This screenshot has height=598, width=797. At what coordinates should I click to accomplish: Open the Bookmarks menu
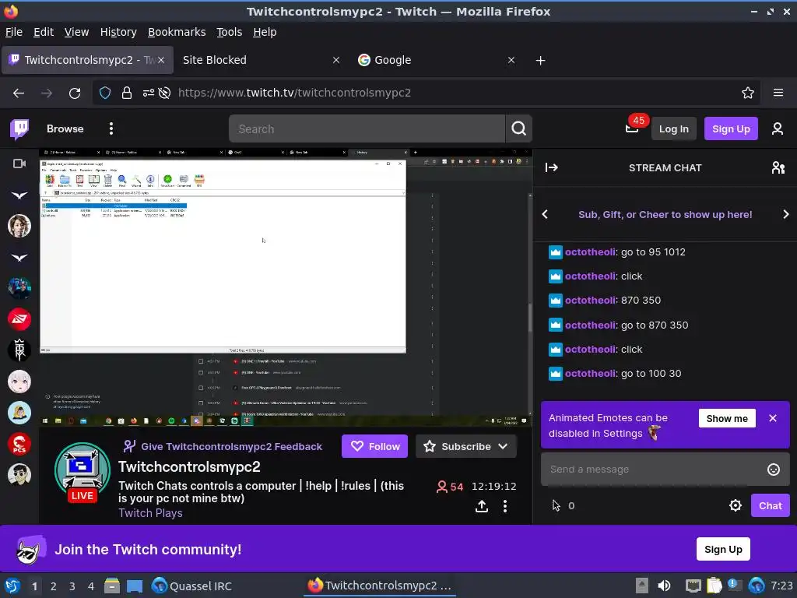click(177, 32)
